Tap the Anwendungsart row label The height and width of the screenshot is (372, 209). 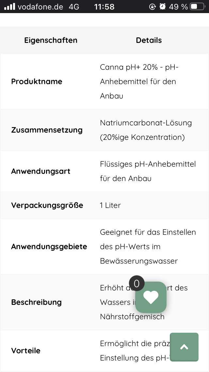(41, 171)
